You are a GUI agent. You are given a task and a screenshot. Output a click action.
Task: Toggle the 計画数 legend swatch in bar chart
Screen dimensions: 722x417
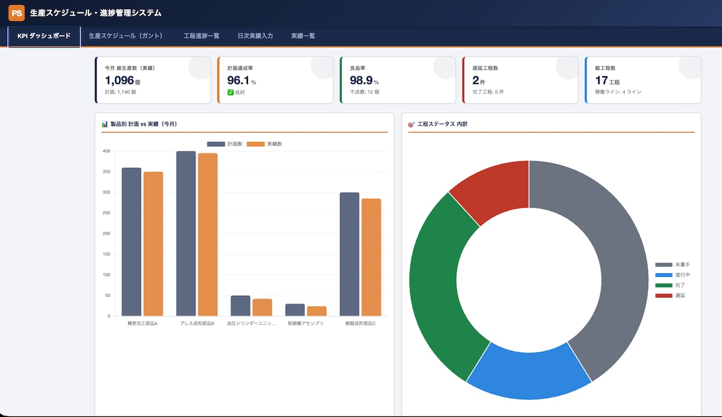pos(216,144)
